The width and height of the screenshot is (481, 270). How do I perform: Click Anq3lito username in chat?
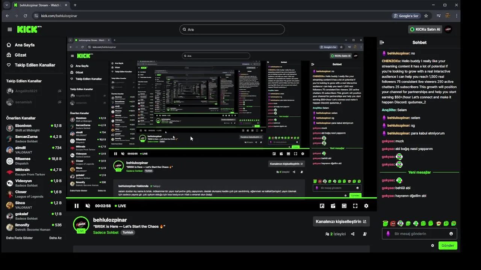tap(389, 110)
